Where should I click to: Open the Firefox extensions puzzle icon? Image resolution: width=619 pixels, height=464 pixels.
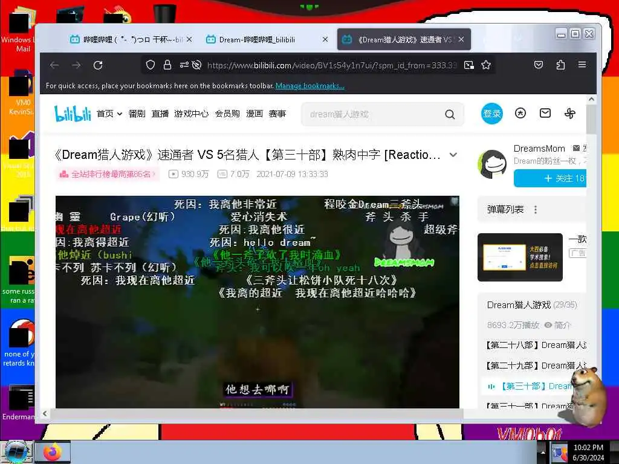(560, 65)
